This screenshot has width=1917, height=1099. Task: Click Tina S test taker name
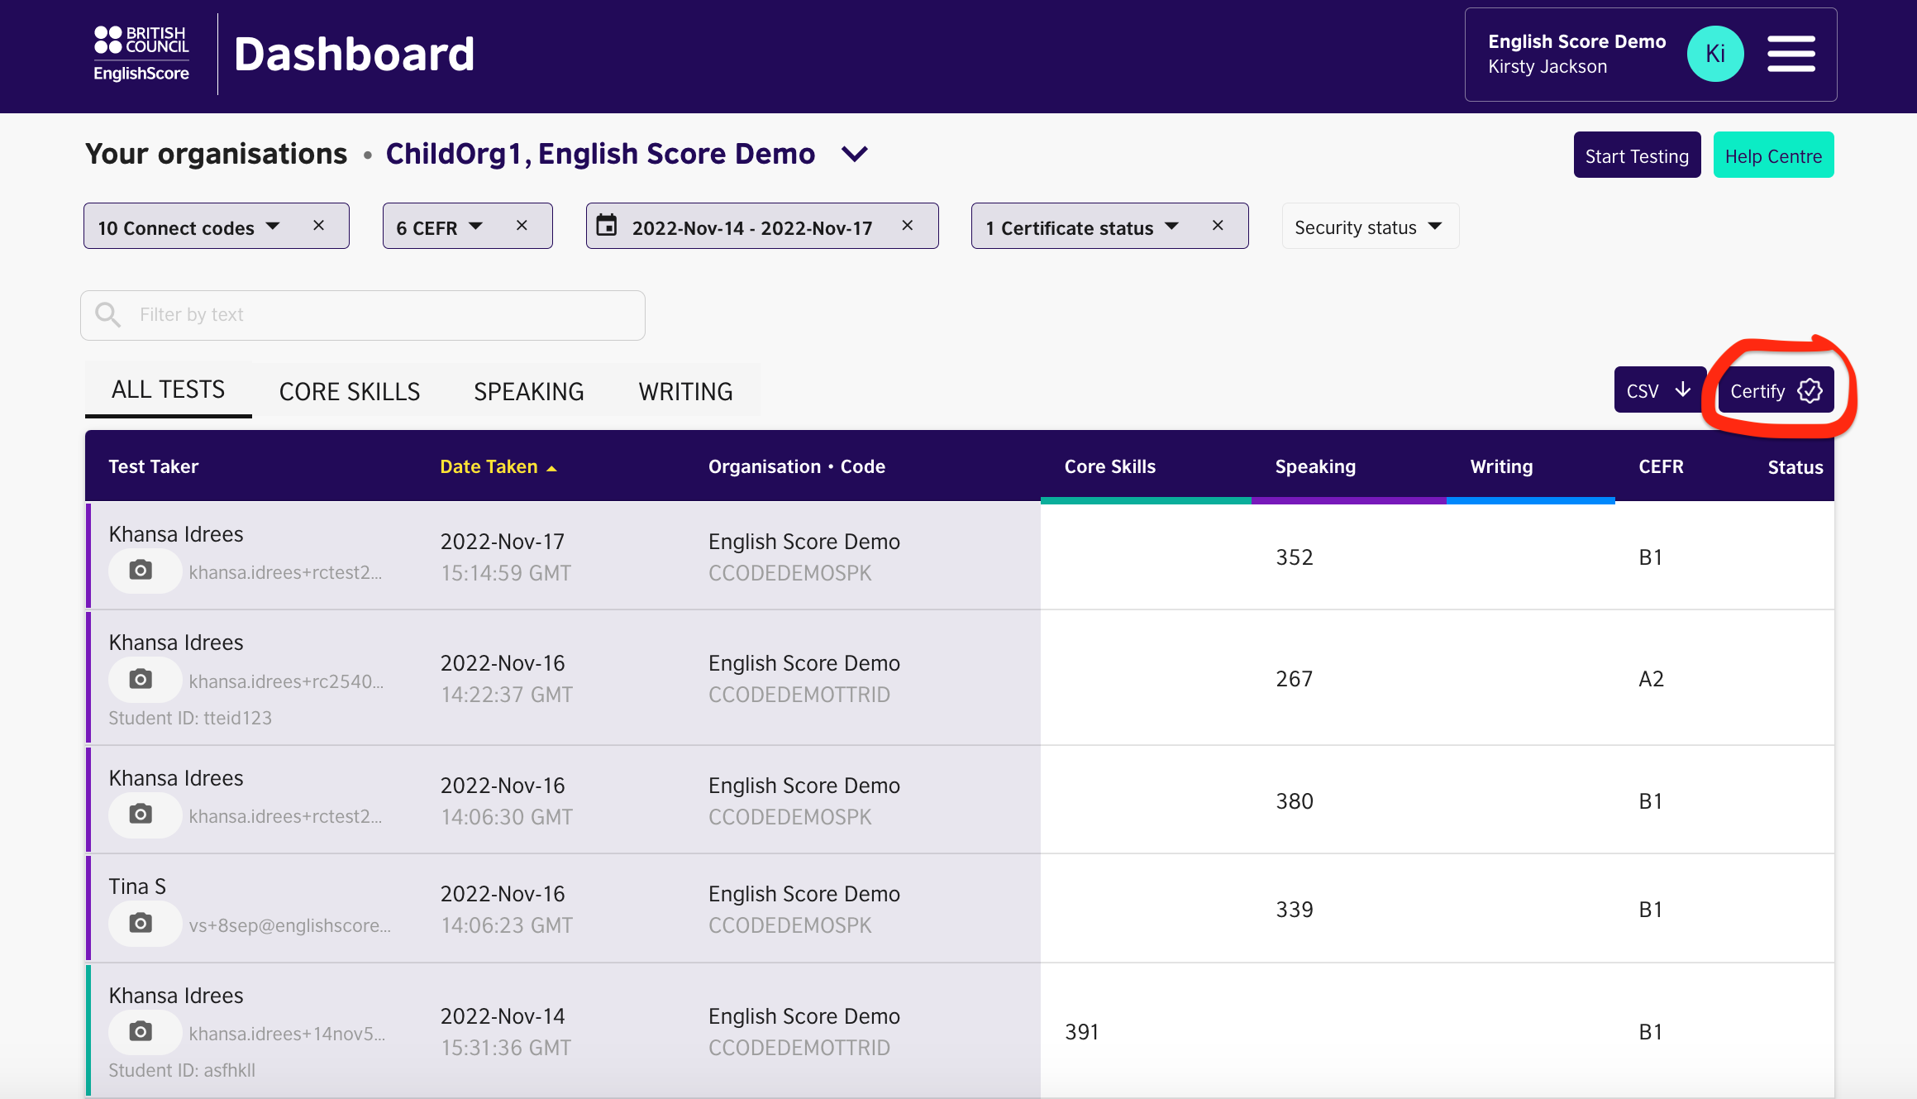(x=137, y=886)
